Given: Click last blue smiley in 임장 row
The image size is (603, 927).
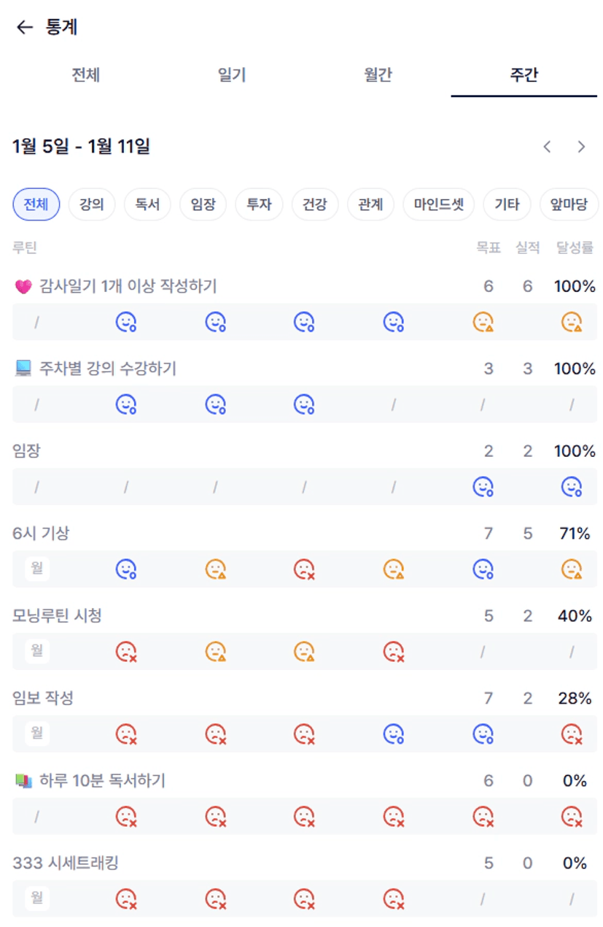Looking at the screenshot, I should tap(572, 487).
